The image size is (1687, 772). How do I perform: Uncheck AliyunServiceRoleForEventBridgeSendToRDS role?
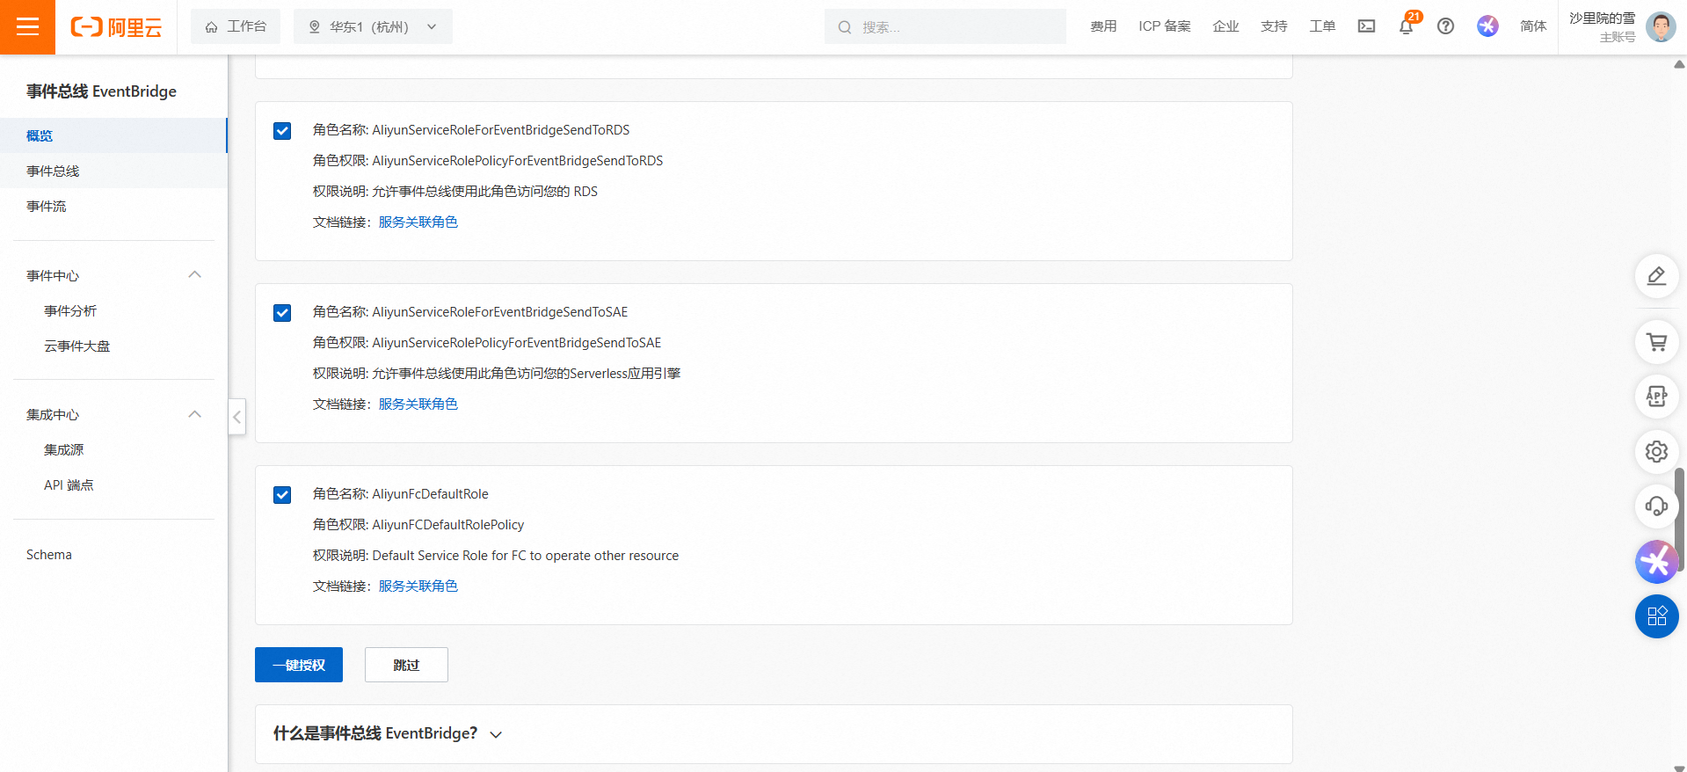(282, 131)
